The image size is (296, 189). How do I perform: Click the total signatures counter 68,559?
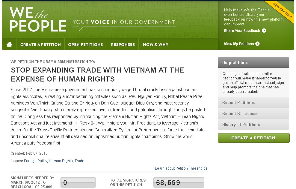[x=179, y=182]
